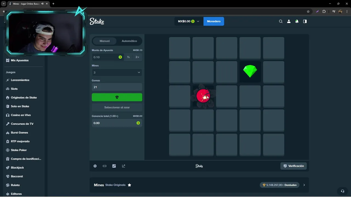Click the Ganancia total amount field
The width and height of the screenshot is (351, 197).
[x=117, y=123]
